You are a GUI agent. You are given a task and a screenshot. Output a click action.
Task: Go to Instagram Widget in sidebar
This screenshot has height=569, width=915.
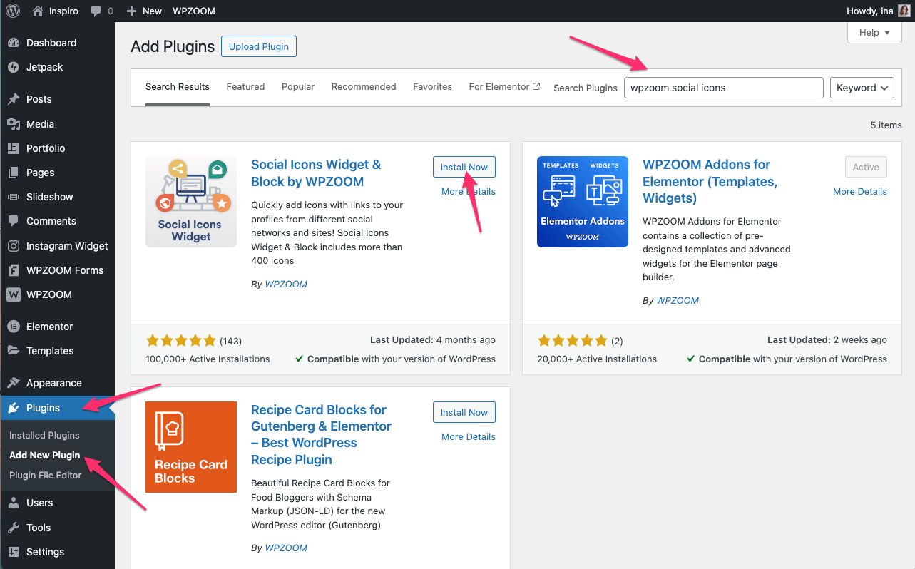click(67, 246)
